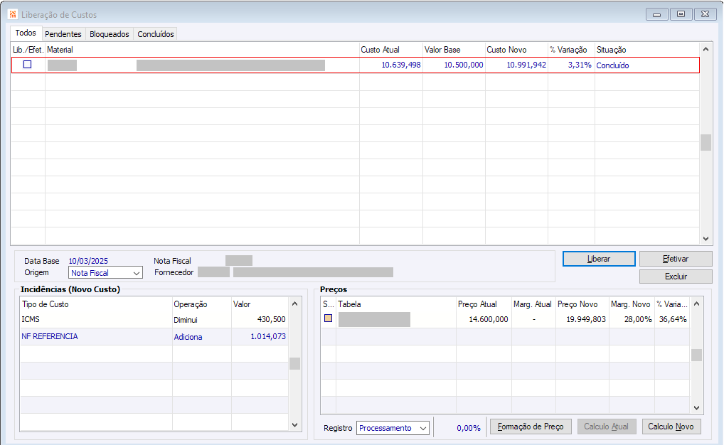Viewport: 724px width, 445px height.
Task: Click down arrow of Incidências scrollbar
Action: (294, 424)
